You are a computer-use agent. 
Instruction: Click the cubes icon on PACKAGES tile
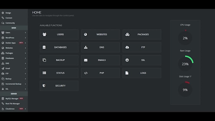[x=127, y=34]
